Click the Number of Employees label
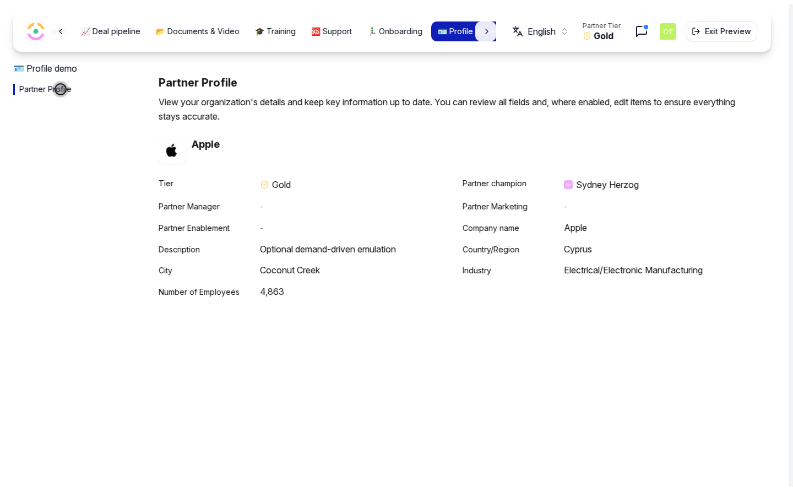The height and width of the screenshot is (496, 793). pyautogui.click(x=199, y=292)
